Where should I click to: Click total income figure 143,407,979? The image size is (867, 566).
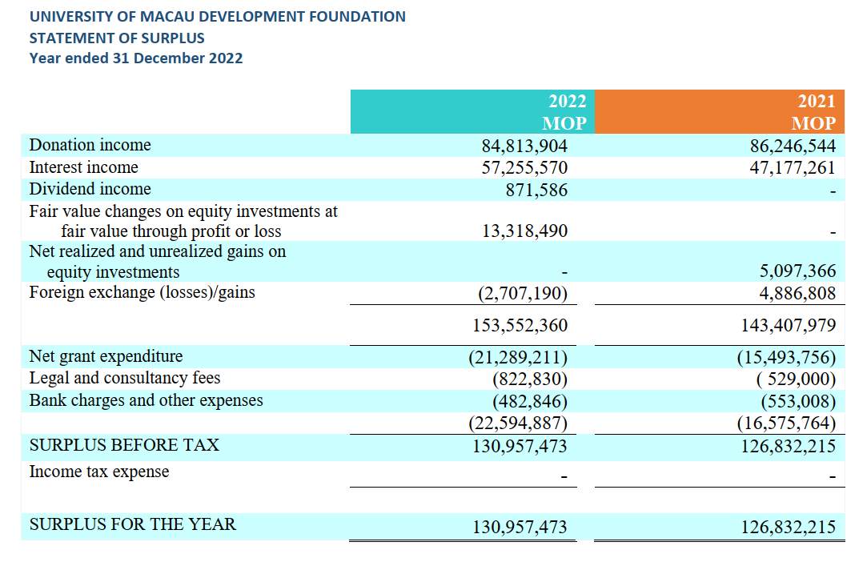point(789,325)
